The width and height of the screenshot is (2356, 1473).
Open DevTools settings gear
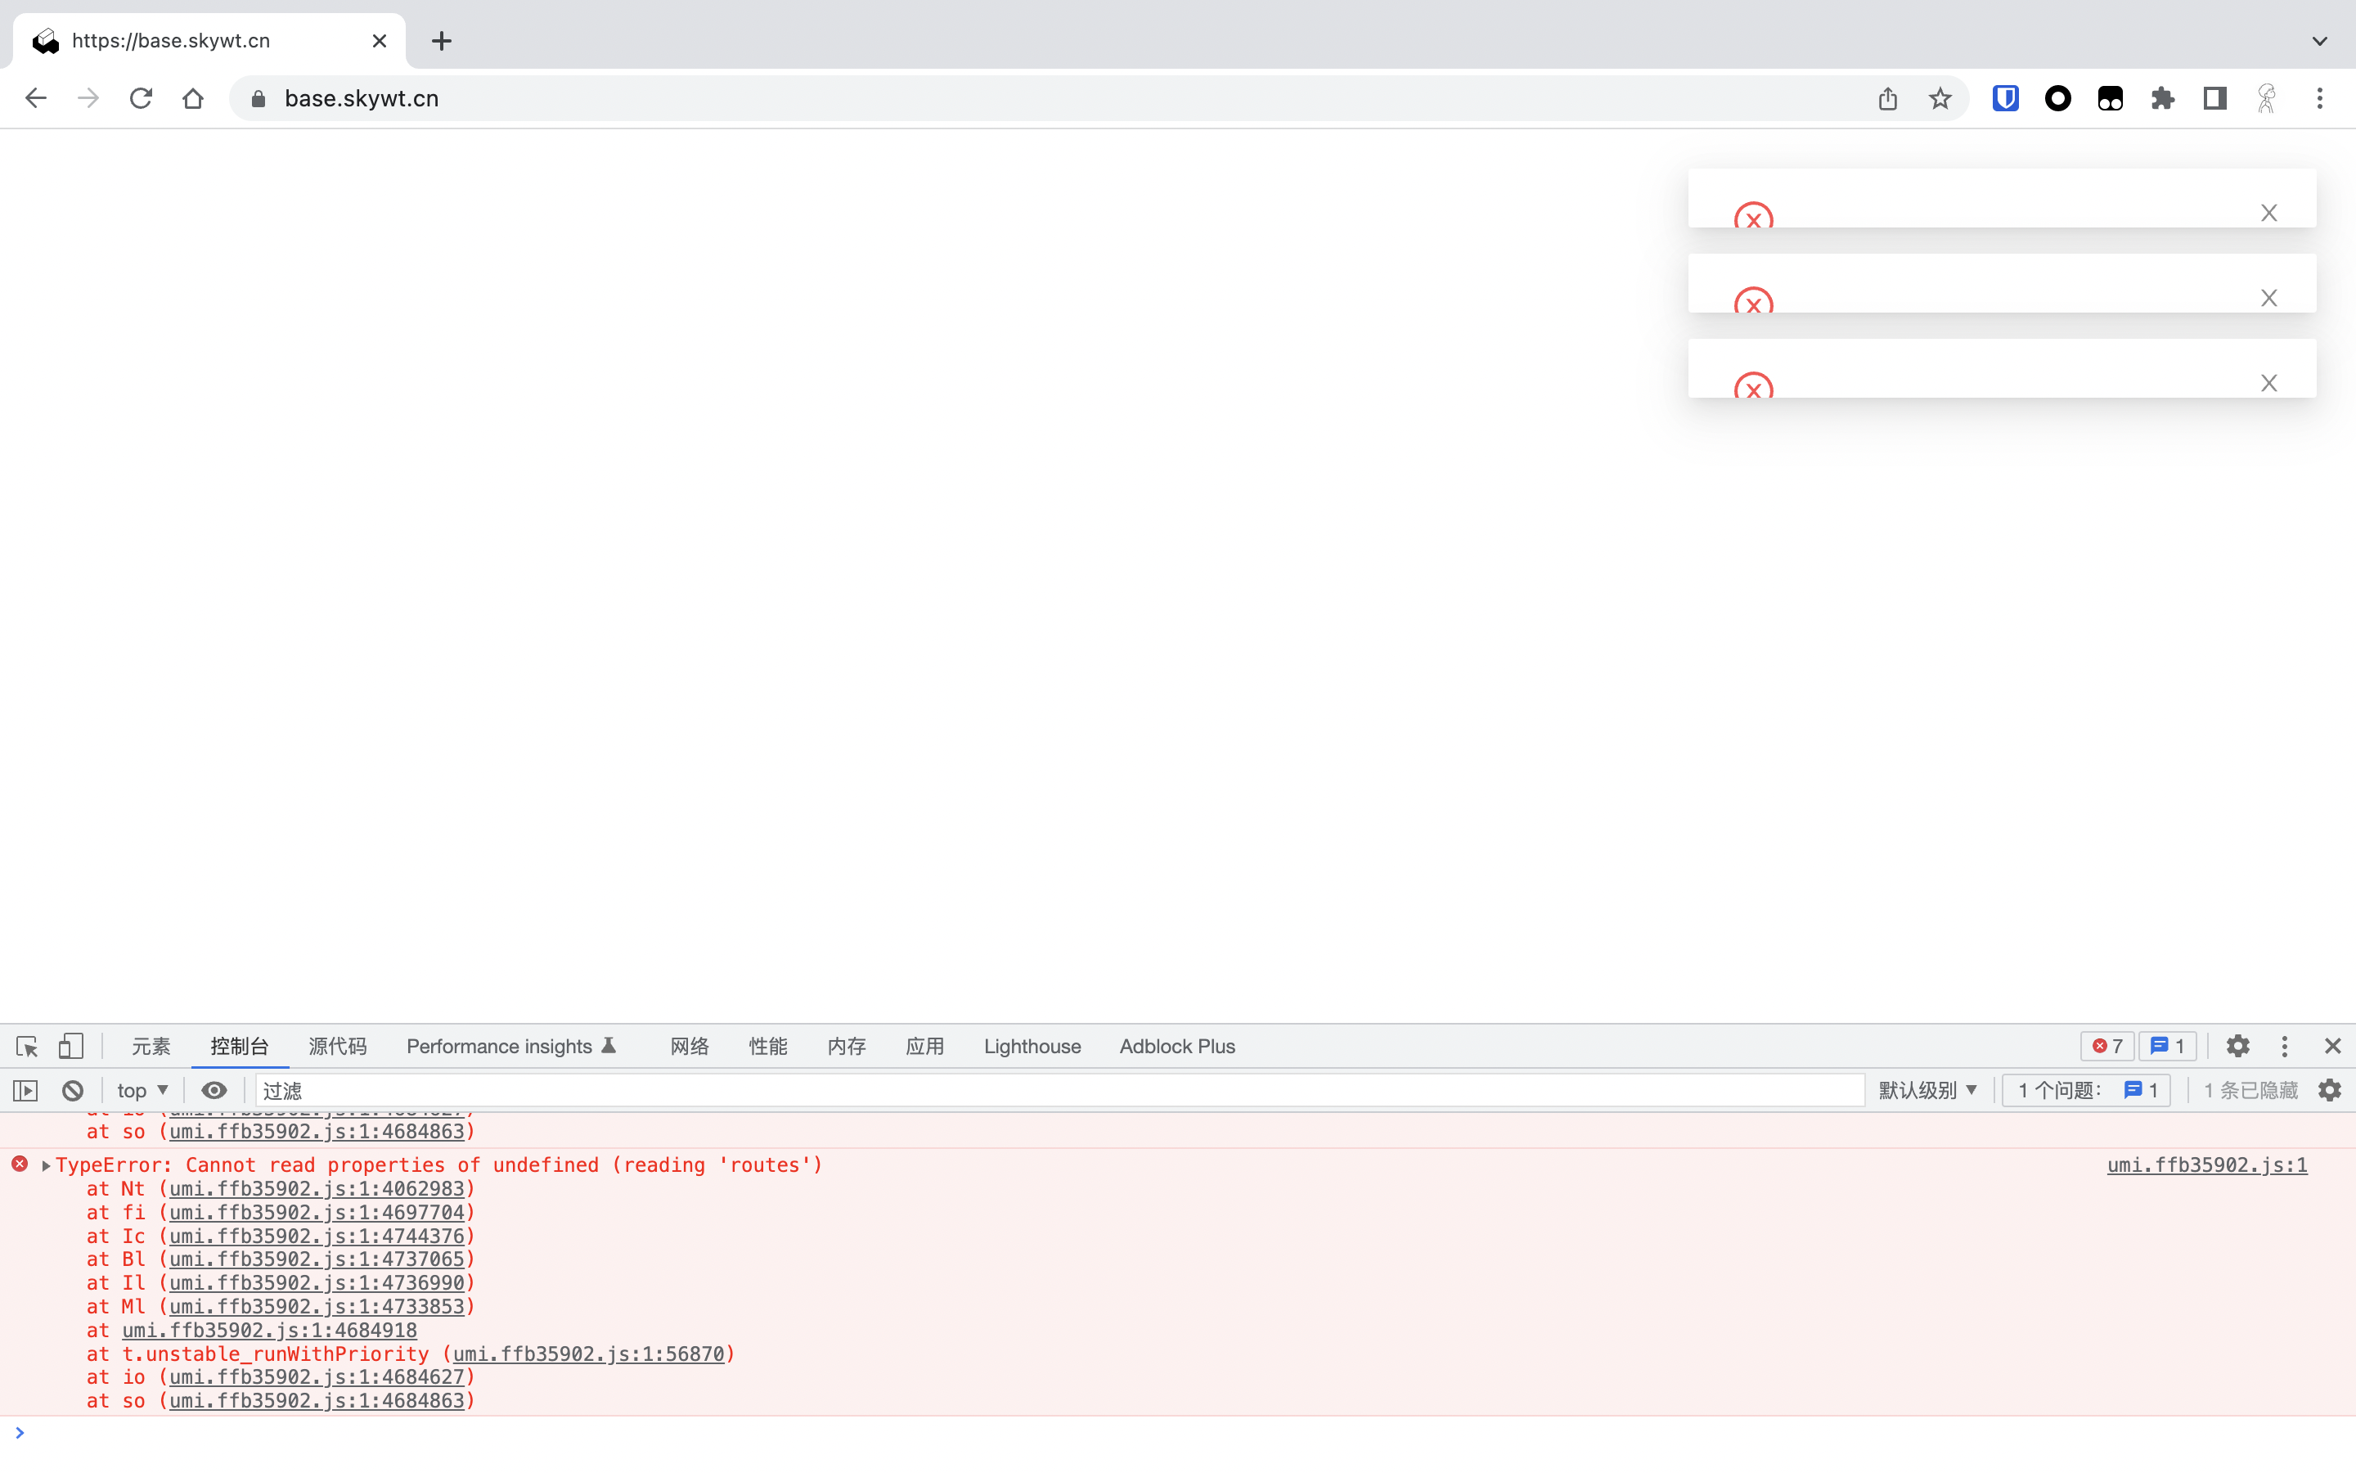pyautogui.click(x=2238, y=1047)
